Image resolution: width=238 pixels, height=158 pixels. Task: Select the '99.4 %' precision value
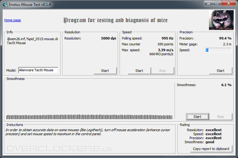pyautogui.click(x=225, y=38)
